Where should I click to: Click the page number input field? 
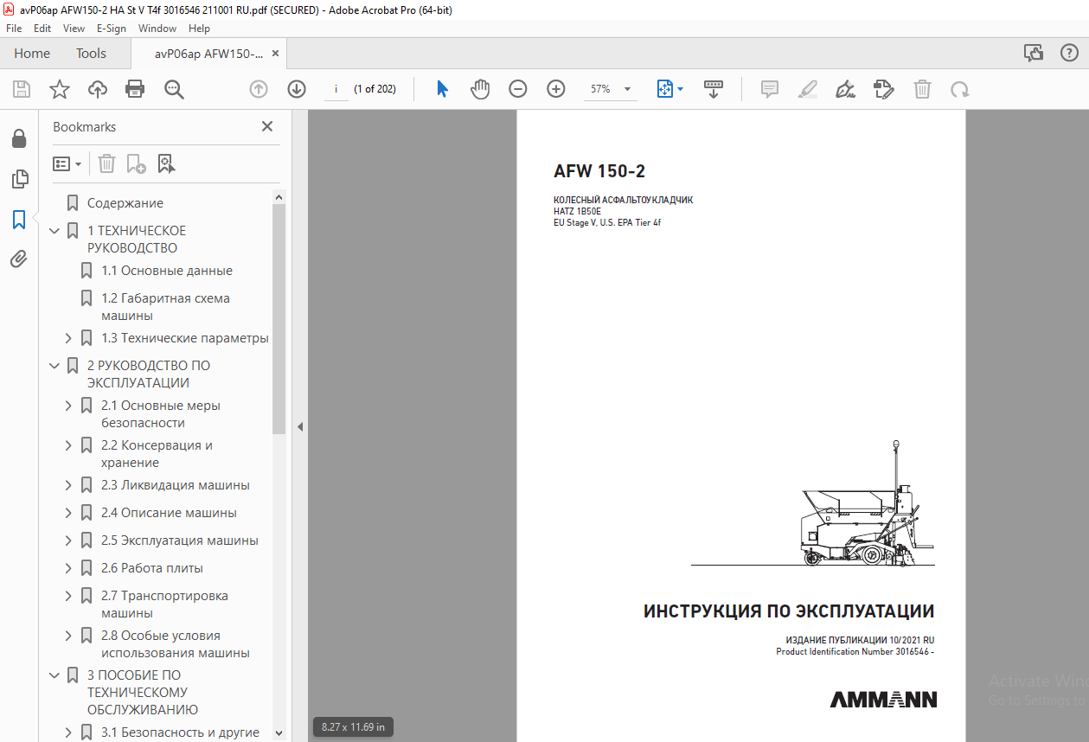[x=336, y=89]
